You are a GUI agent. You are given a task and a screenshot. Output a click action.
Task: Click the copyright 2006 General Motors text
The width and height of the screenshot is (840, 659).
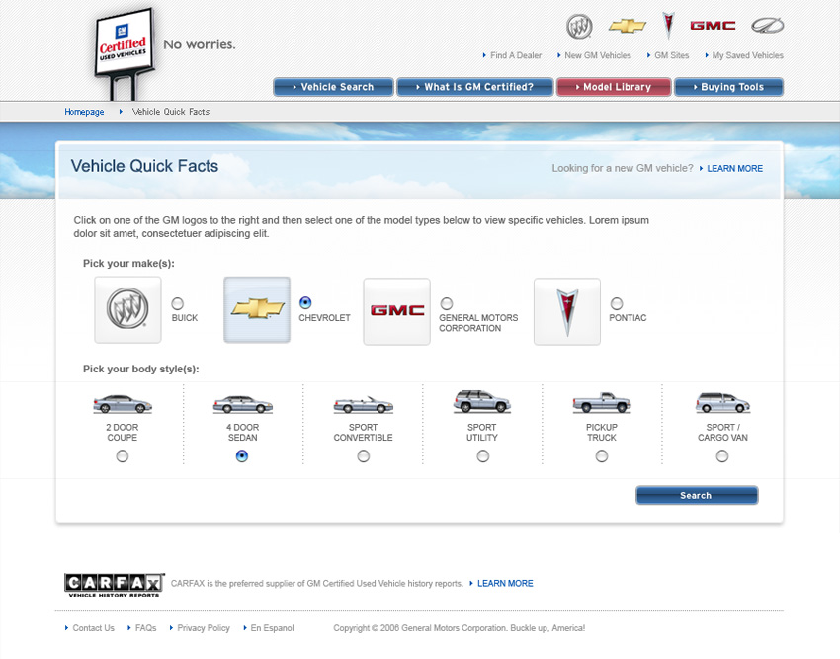click(460, 628)
